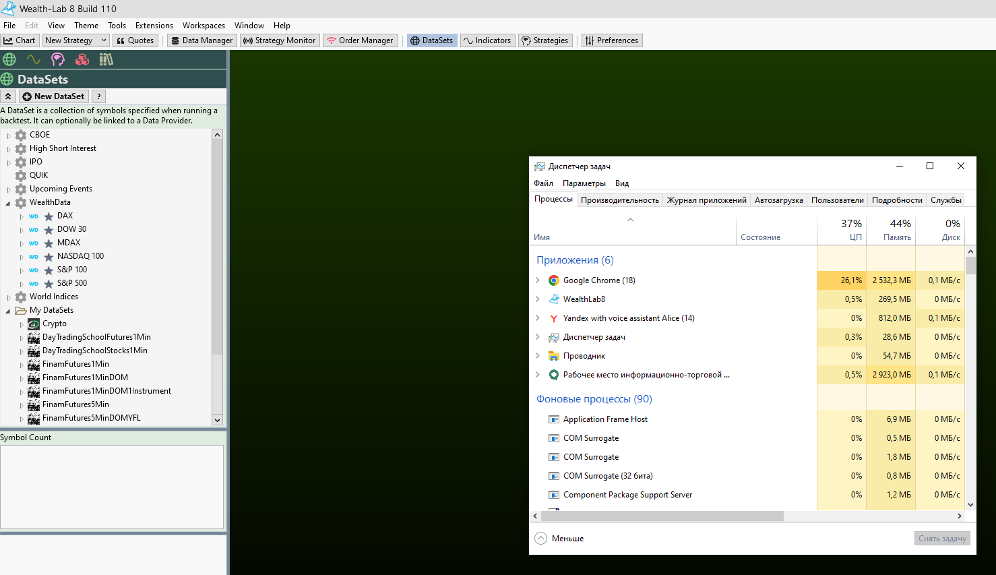Click the Yandex browser icon in Task Manager
This screenshot has width=996, height=575.
click(x=553, y=318)
